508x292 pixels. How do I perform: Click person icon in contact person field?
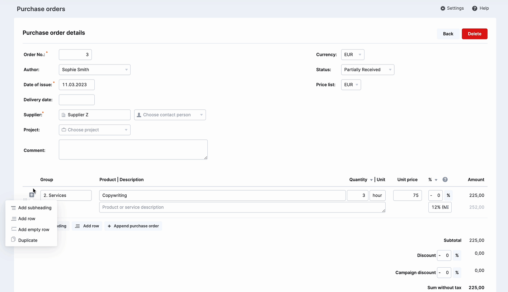click(x=139, y=115)
